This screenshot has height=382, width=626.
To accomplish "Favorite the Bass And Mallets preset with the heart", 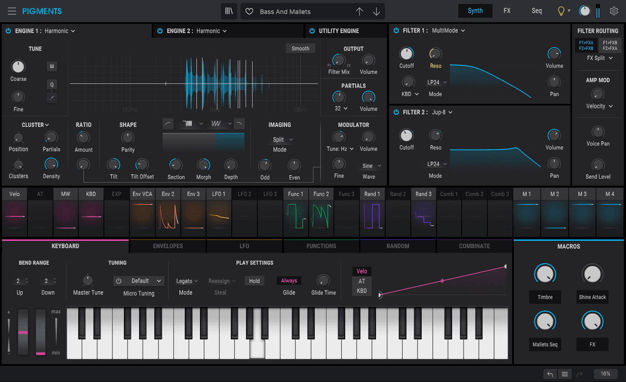I will tap(249, 11).
